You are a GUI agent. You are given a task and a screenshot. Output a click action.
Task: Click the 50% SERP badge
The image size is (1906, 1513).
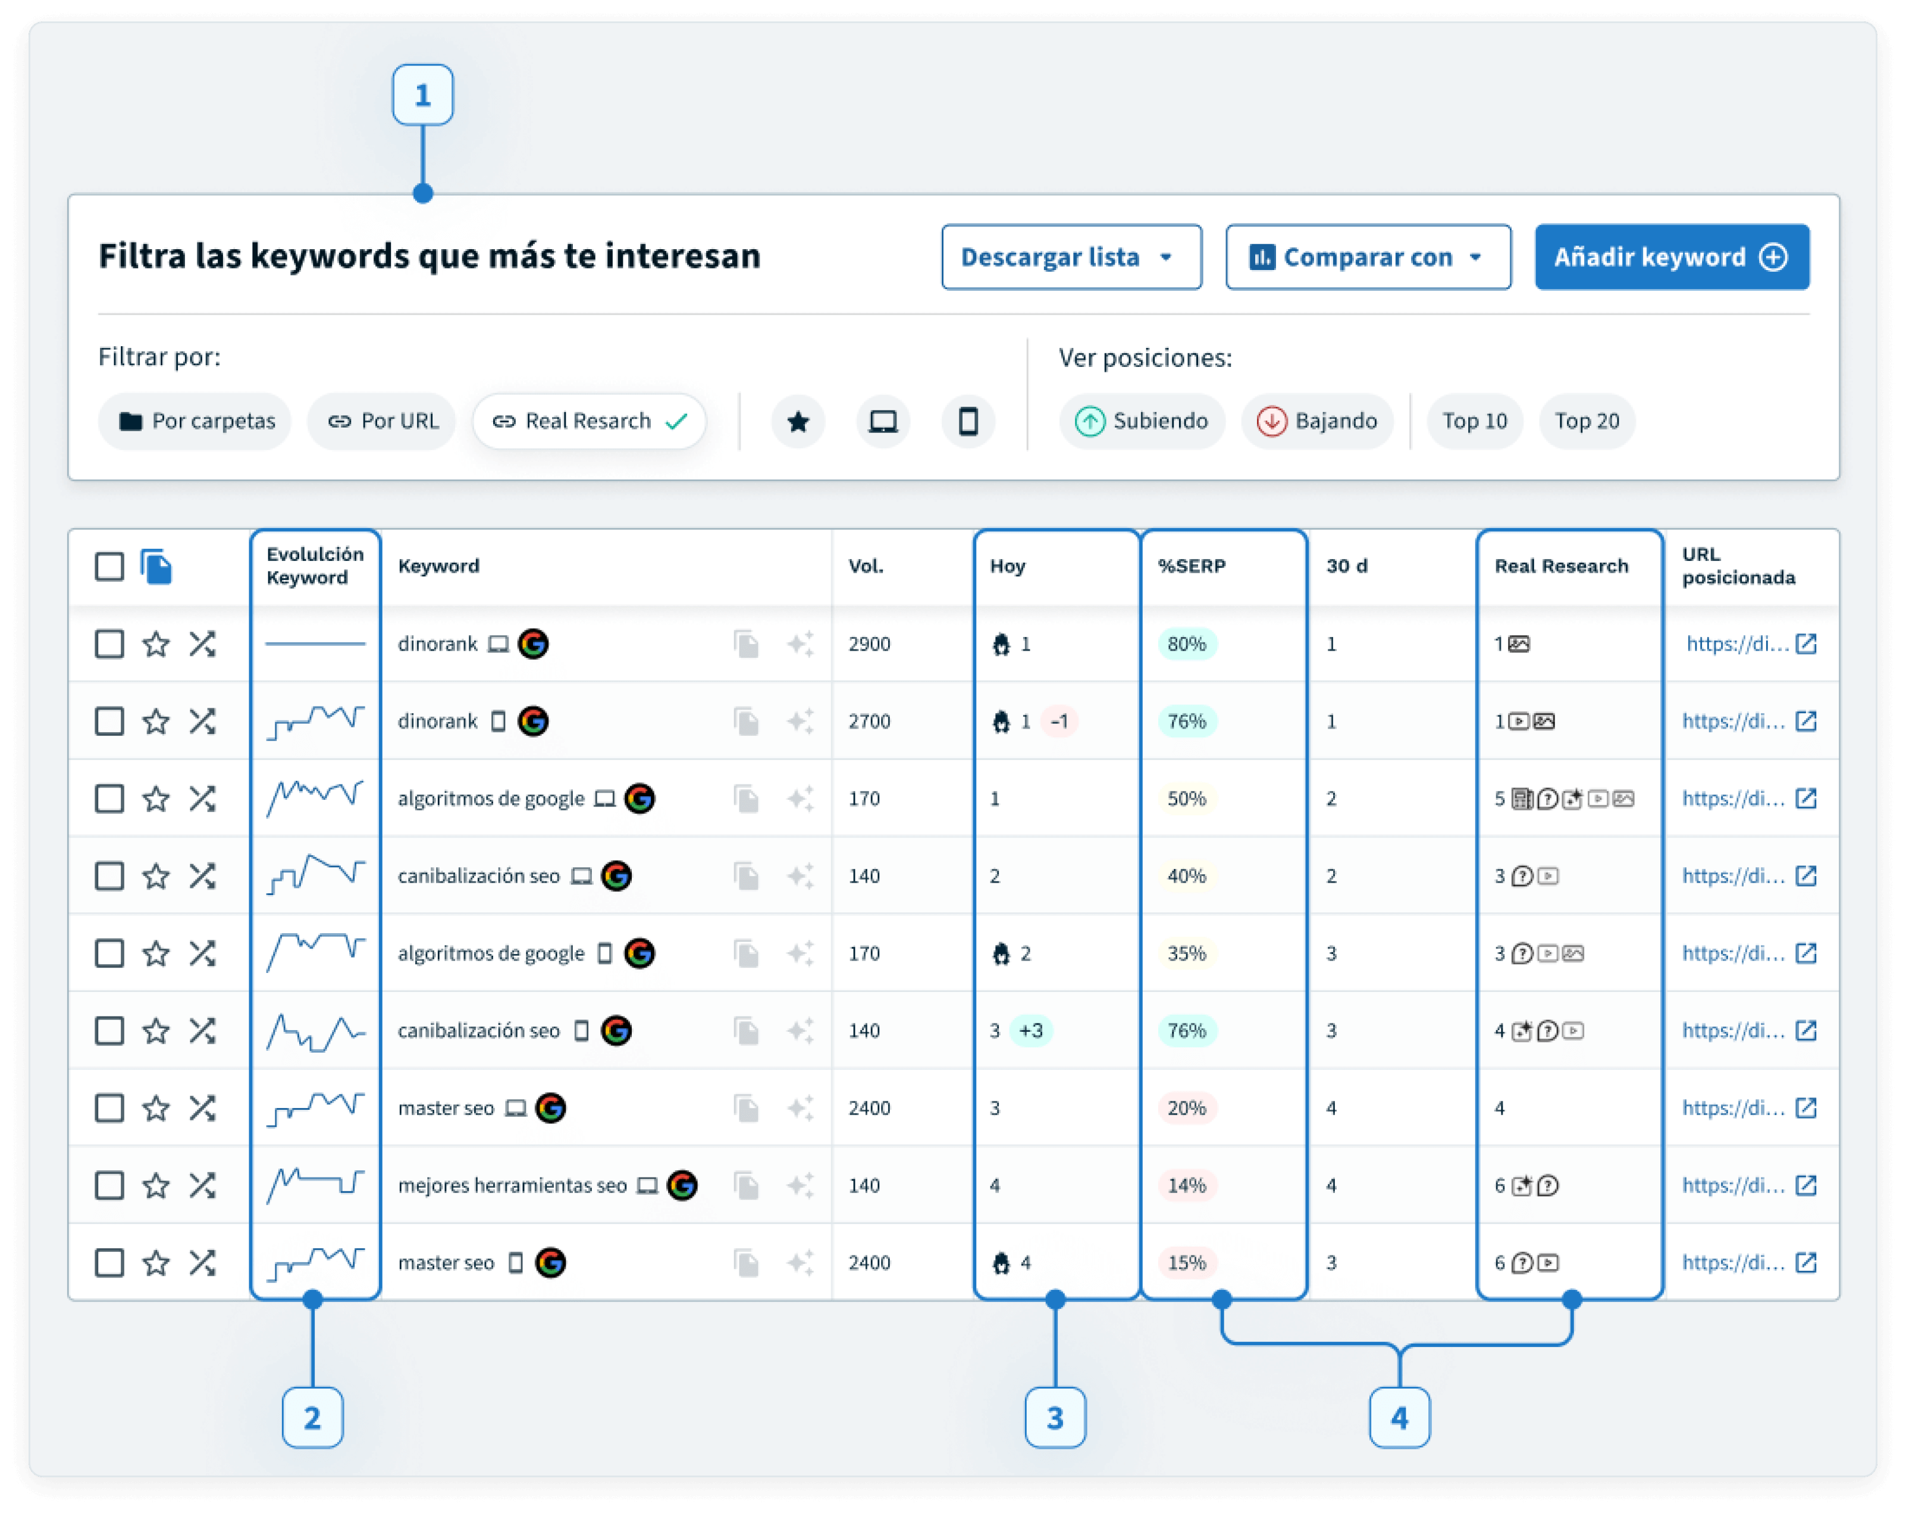pyautogui.click(x=1186, y=798)
